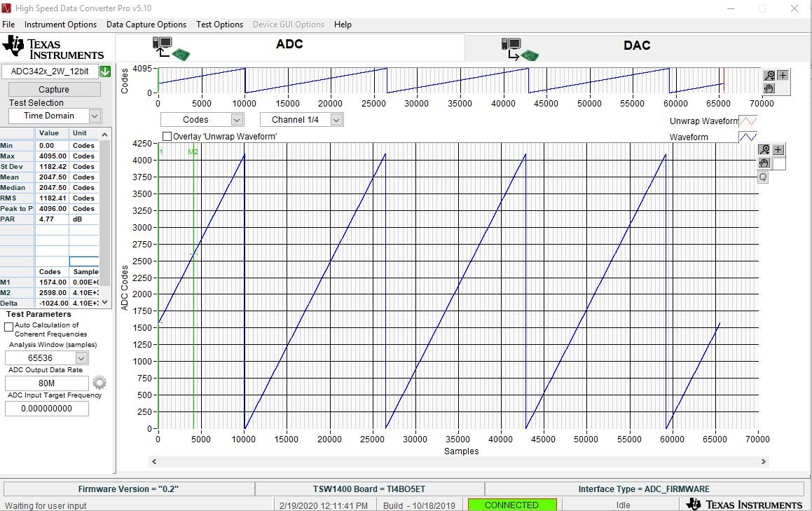This screenshot has width=812, height=511.
Task: Click the app icon in the title bar
Action: pos(6,8)
